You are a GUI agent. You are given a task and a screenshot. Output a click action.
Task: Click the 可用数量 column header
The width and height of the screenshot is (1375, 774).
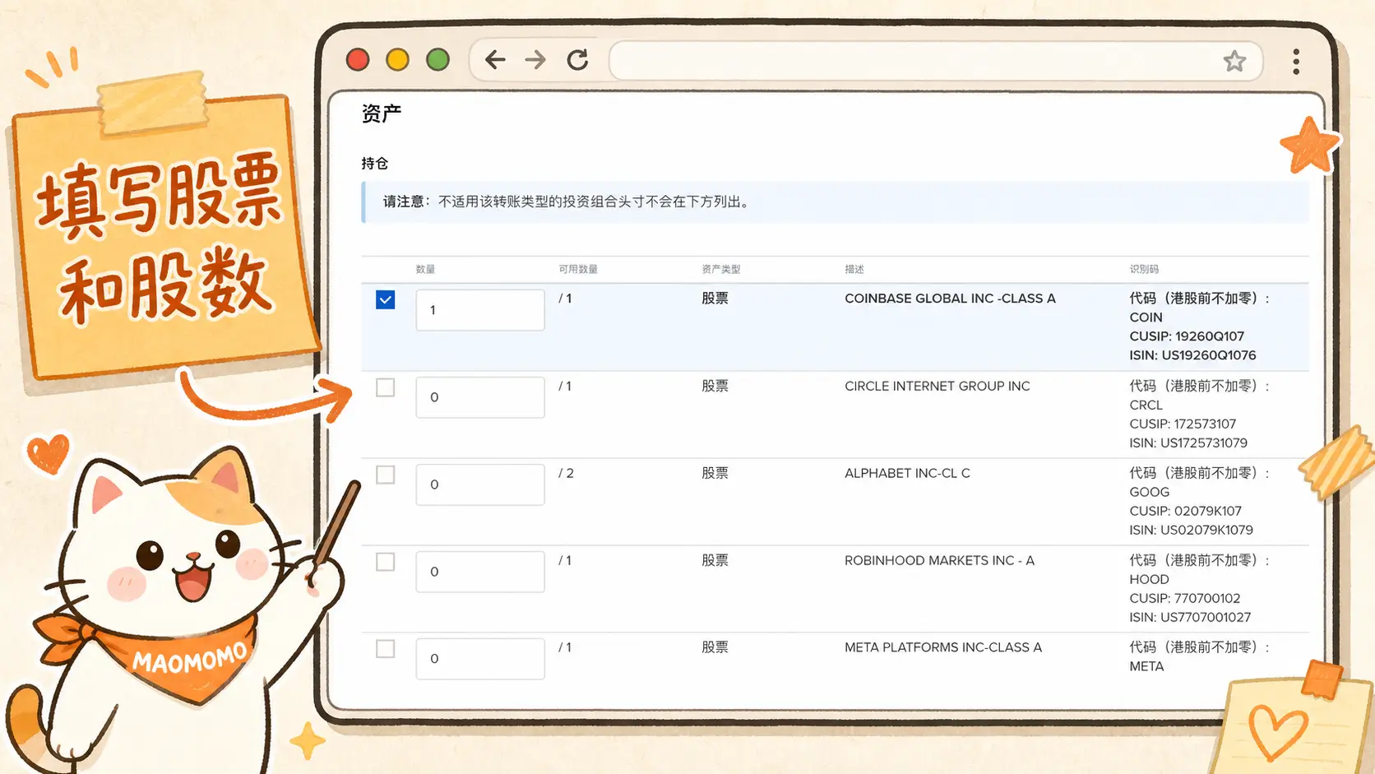pyautogui.click(x=578, y=269)
